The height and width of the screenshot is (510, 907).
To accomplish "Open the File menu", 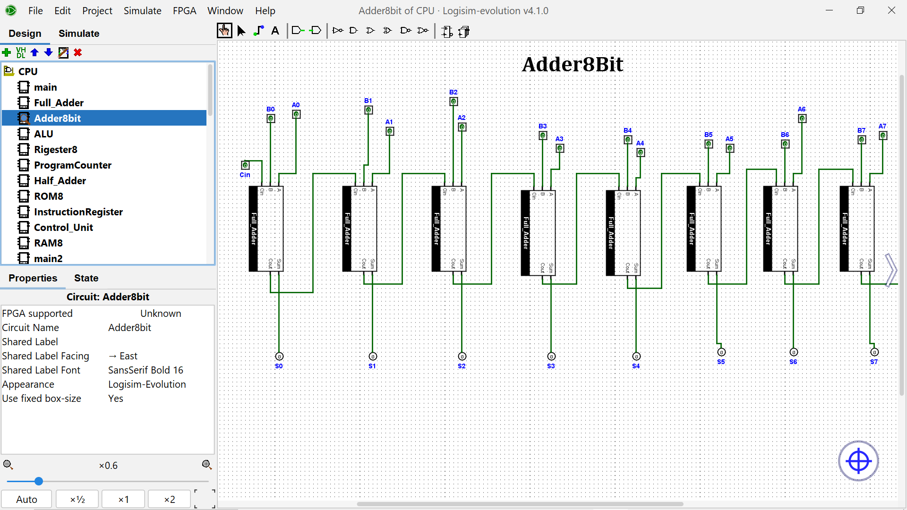I will pyautogui.click(x=35, y=10).
